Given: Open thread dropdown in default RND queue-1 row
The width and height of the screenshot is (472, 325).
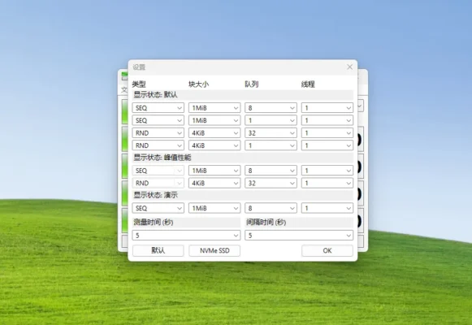Looking at the screenshot, I should pyautogui.click(x=327, y=145).
